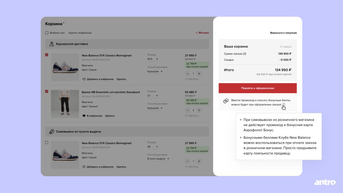Open 'В пункт выдачи' delivery method dropdown
Viewport: 343px width, 193px height.
tap(158, 158)
